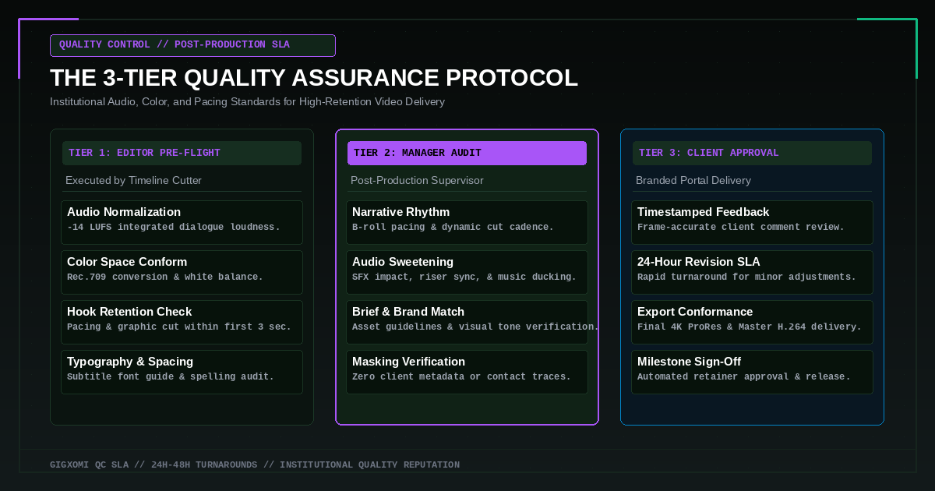Select the Tier 1: Editor Pre-Flight header
935x491 pixels.
(x=182, y=153)
